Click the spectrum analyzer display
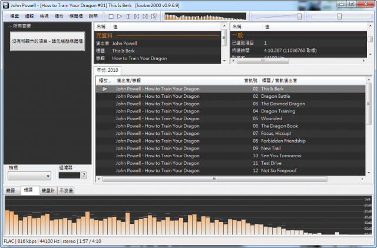 click(188, 215)
